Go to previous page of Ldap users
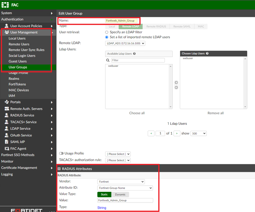255x212 pixels. pos(151,134)
